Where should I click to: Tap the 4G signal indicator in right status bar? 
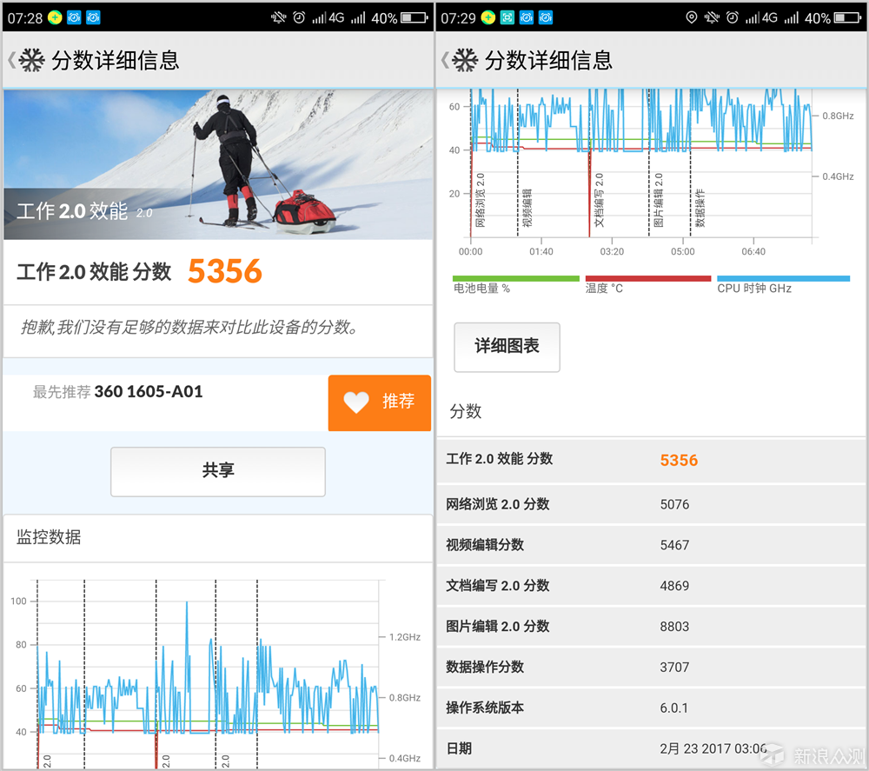761,17
